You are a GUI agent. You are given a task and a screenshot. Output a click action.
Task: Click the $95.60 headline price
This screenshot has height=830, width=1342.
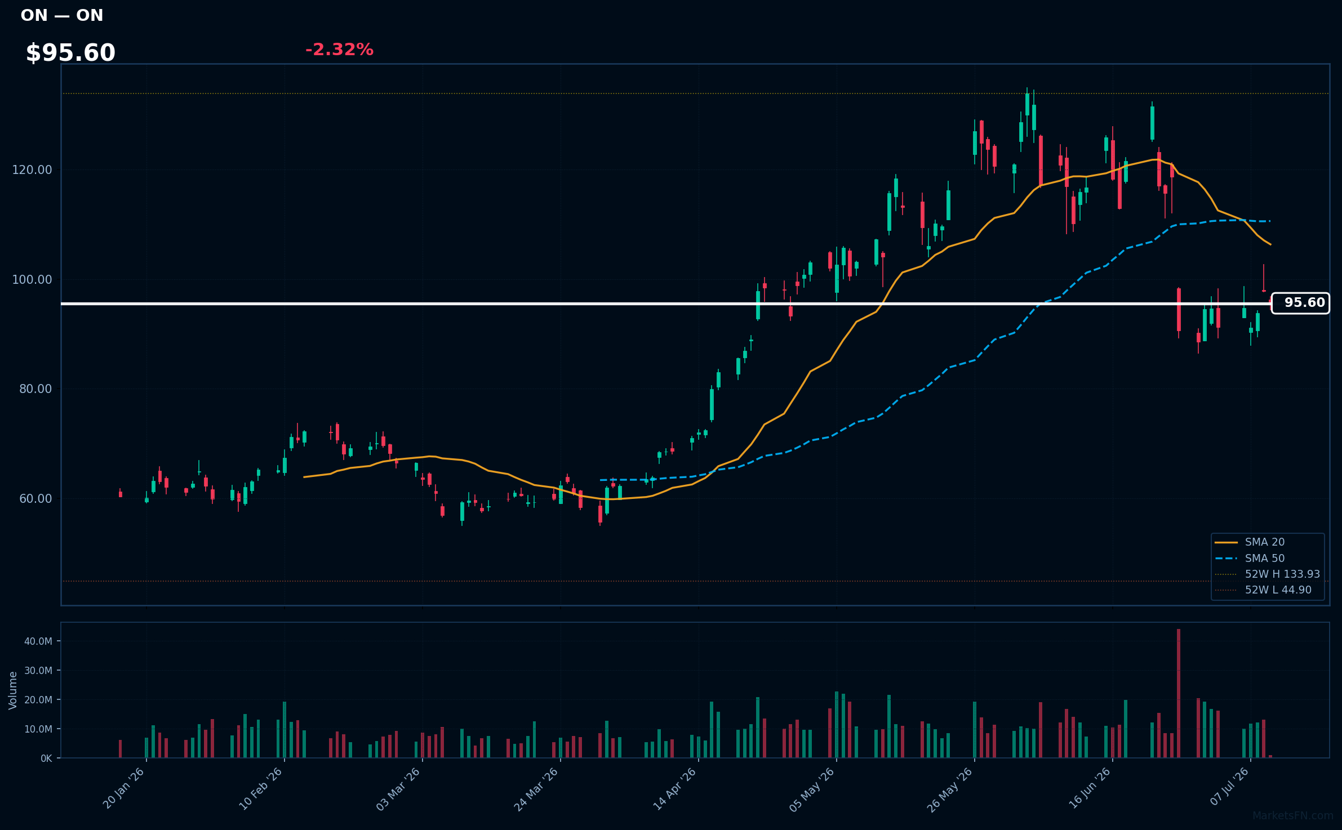(x=70, y=53)
